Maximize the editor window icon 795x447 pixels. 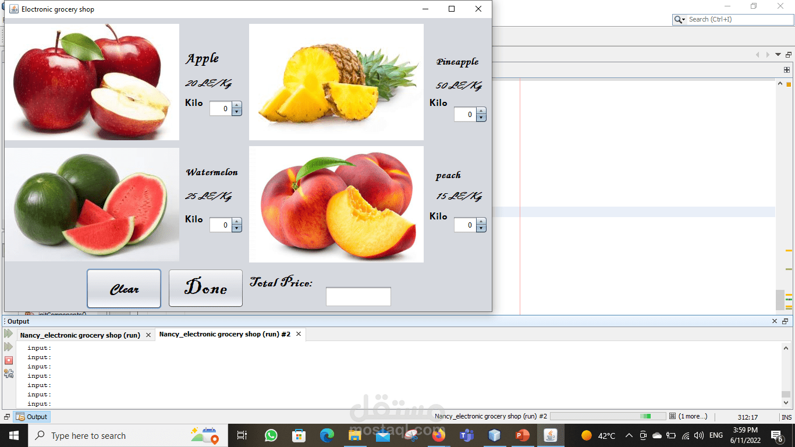(x=789, y=55)
